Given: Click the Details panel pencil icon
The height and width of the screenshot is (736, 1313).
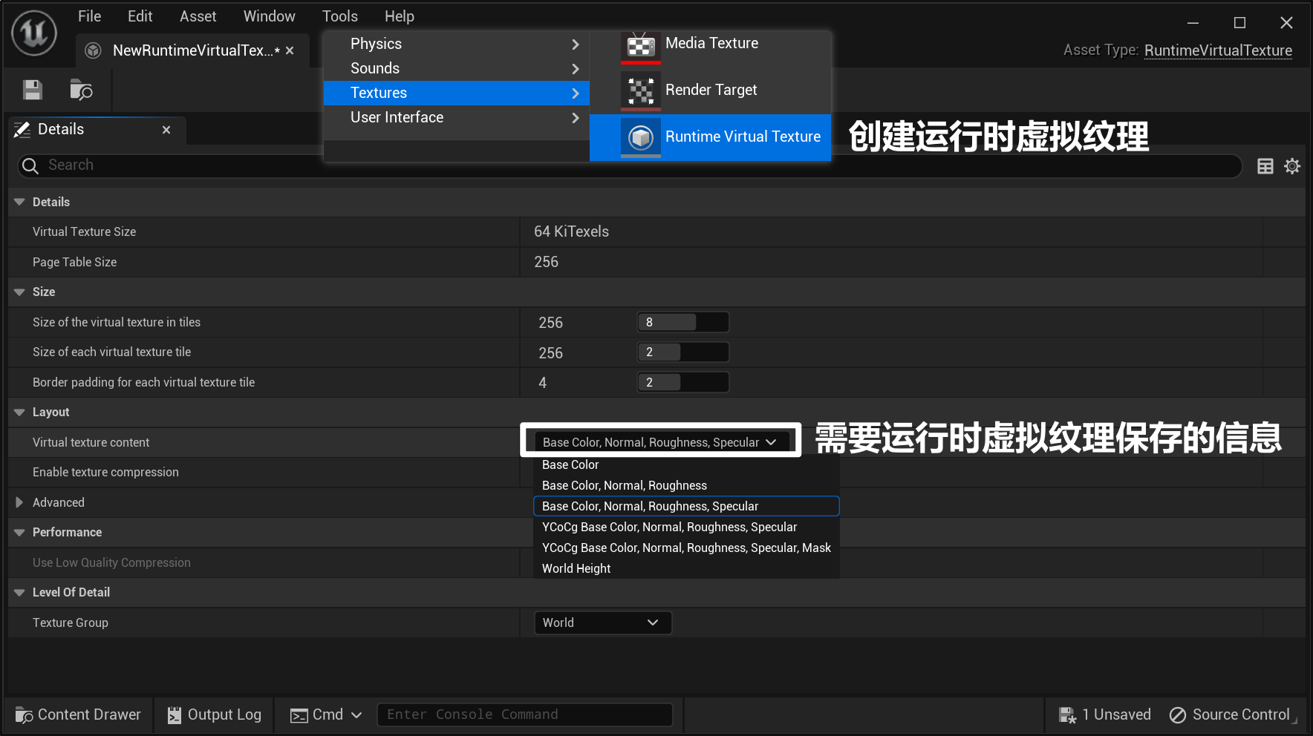Looking at the screenshot, I should click(22, 130).
